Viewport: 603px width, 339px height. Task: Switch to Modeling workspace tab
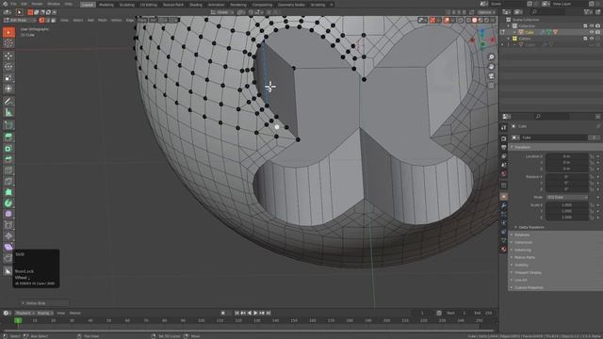pyautogui.click(x=106, y=5)
